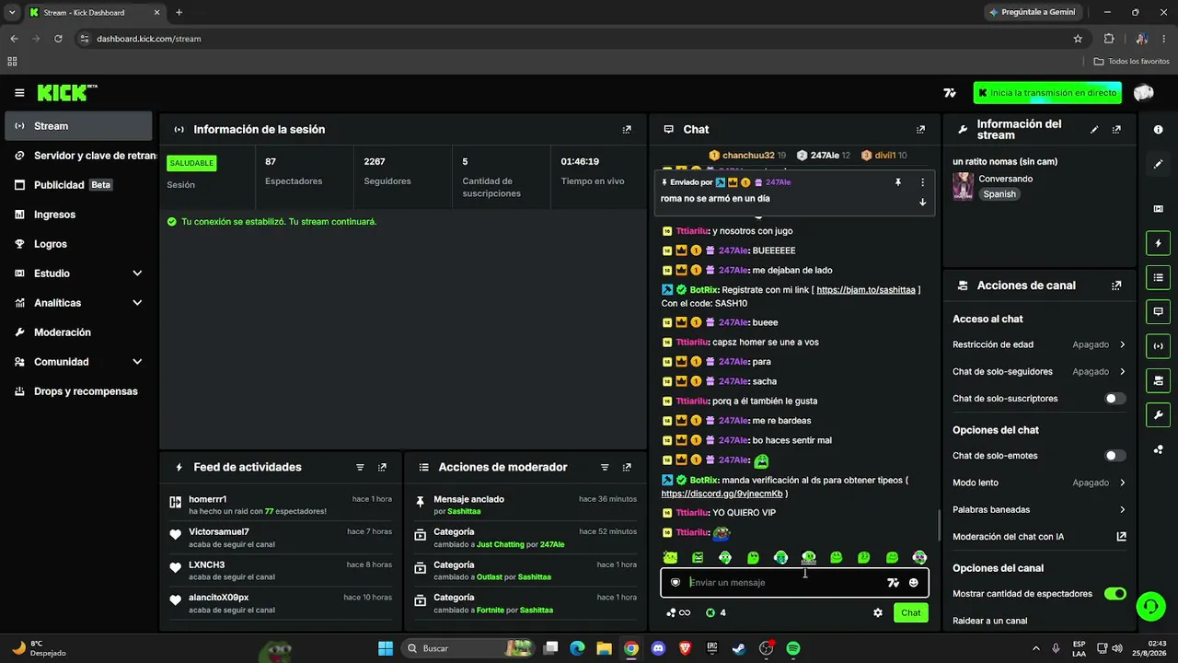Image resolution: width=1178 pixels, height=663 pixels.
Task: Click the Spanish language tag
Action: [x=999, y=194]
